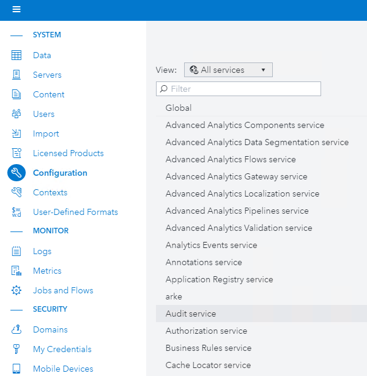Expand the View All services dropdown

click(x=228, y=70)
